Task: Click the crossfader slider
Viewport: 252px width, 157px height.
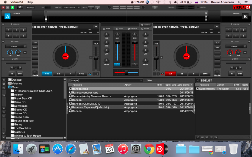Action: (x=126, y=73)
